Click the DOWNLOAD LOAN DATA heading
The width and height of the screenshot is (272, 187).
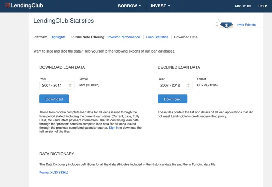tap(62, 67)
